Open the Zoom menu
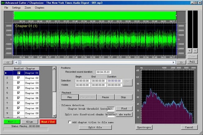The height and width of the screenshot is (135, 203). [28, 8]
